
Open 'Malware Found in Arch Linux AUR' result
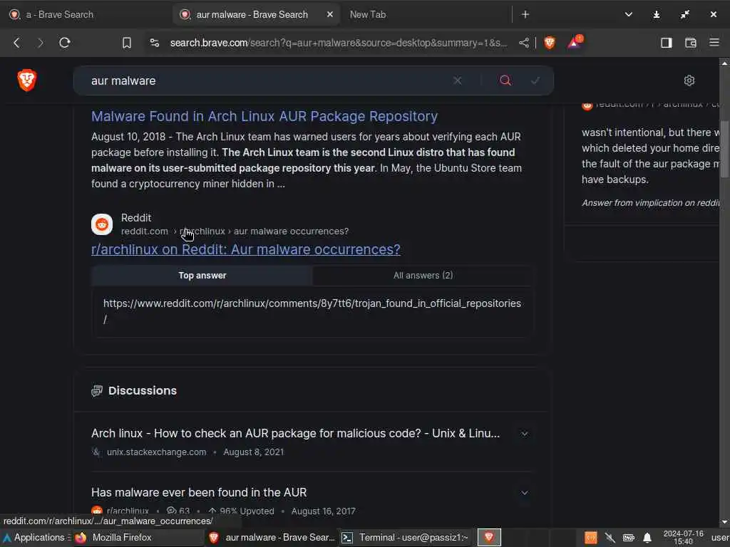264,116
